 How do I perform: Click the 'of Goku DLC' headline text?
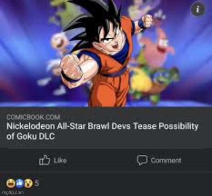pos(31,136)
